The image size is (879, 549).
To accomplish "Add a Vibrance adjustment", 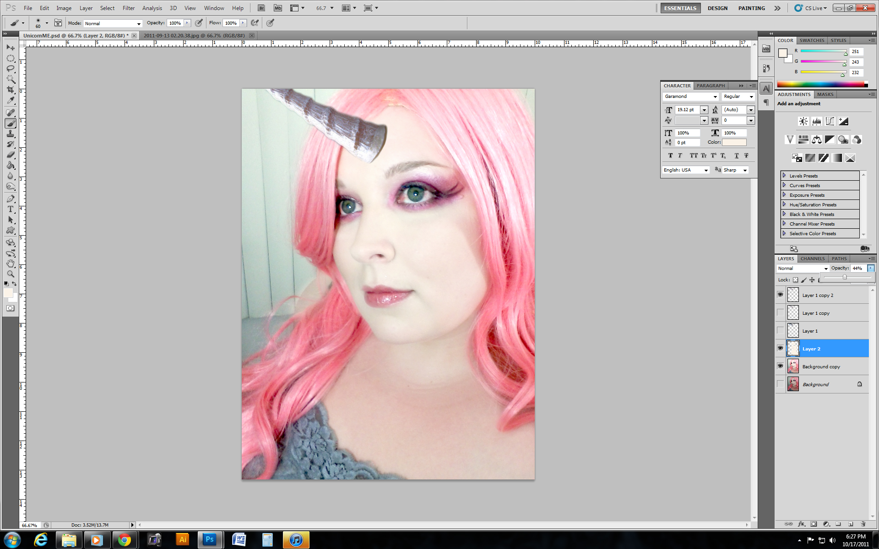I will coord(790,140).
